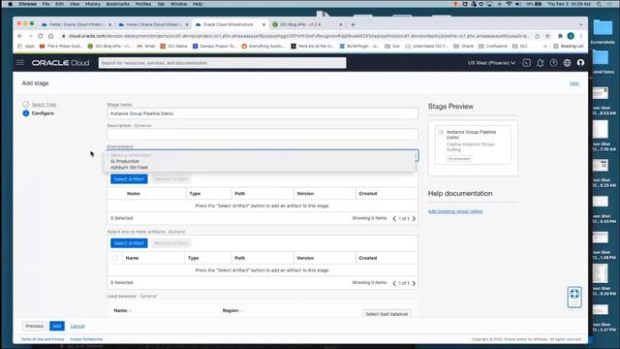Image resolution: width=620 pixels, height=349 pixels.
Task: Click Select Artifact in optional artifacts section
Action: click(129, 243)
